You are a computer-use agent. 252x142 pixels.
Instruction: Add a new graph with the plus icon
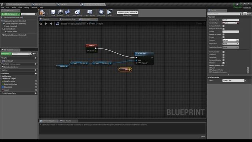point(36,58)
